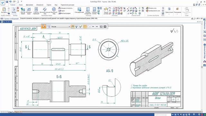The image size is (206, 116).
Task: Click the Ориентация (Orientation) icon
Action: pos(169,9)
